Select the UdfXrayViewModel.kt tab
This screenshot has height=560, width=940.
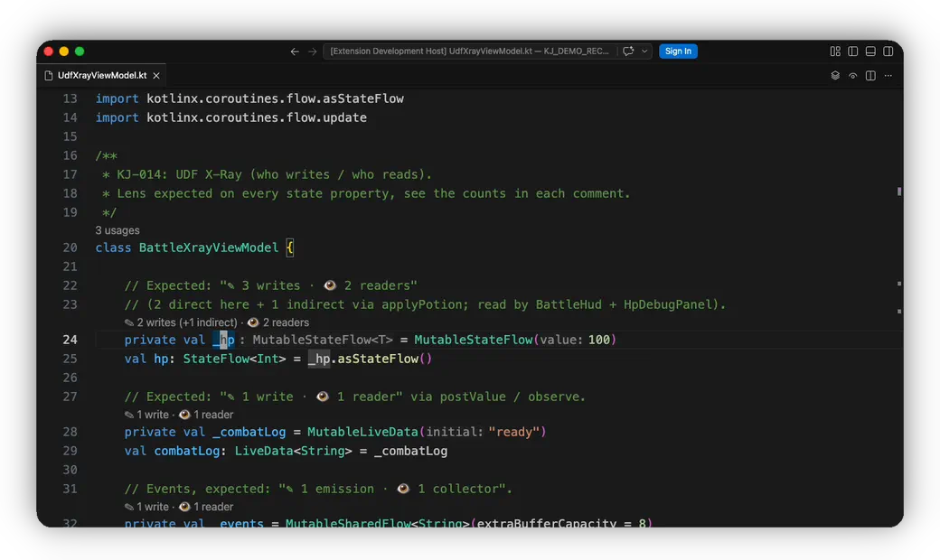coord(102,76)
